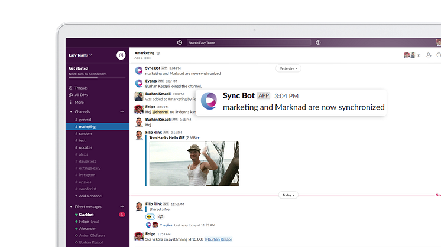Click Events app avatar
Viewport: 441px width, 247px height.
click(139, 83)
